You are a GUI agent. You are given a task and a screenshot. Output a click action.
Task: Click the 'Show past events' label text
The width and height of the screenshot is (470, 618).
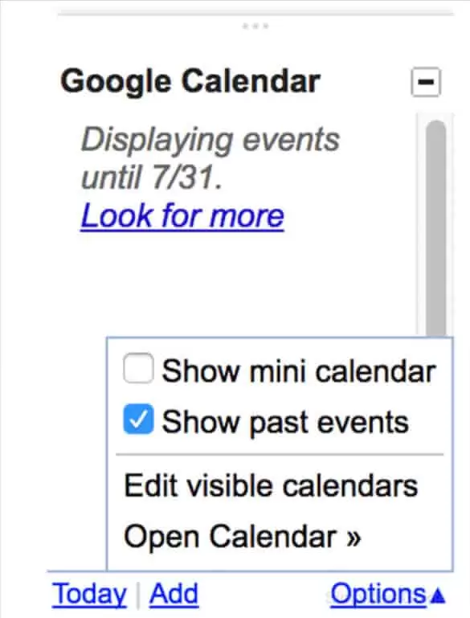285,422
